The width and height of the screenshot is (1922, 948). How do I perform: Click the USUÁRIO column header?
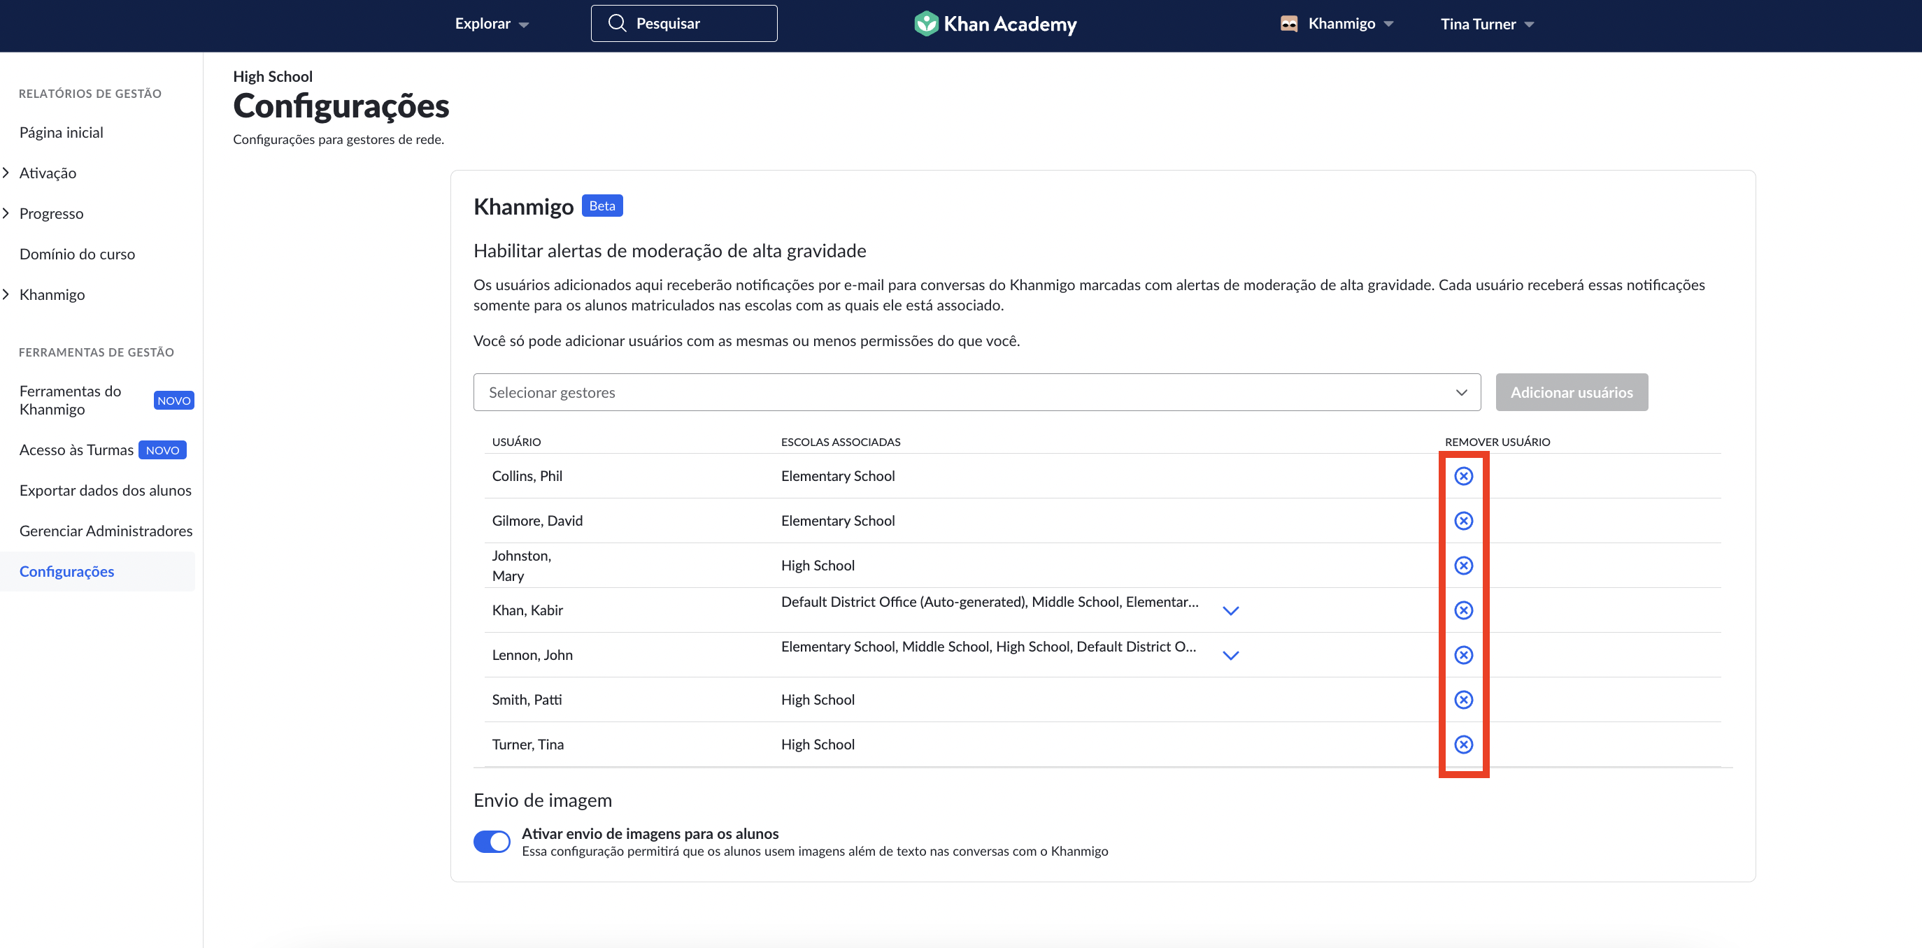pos(516,442)
